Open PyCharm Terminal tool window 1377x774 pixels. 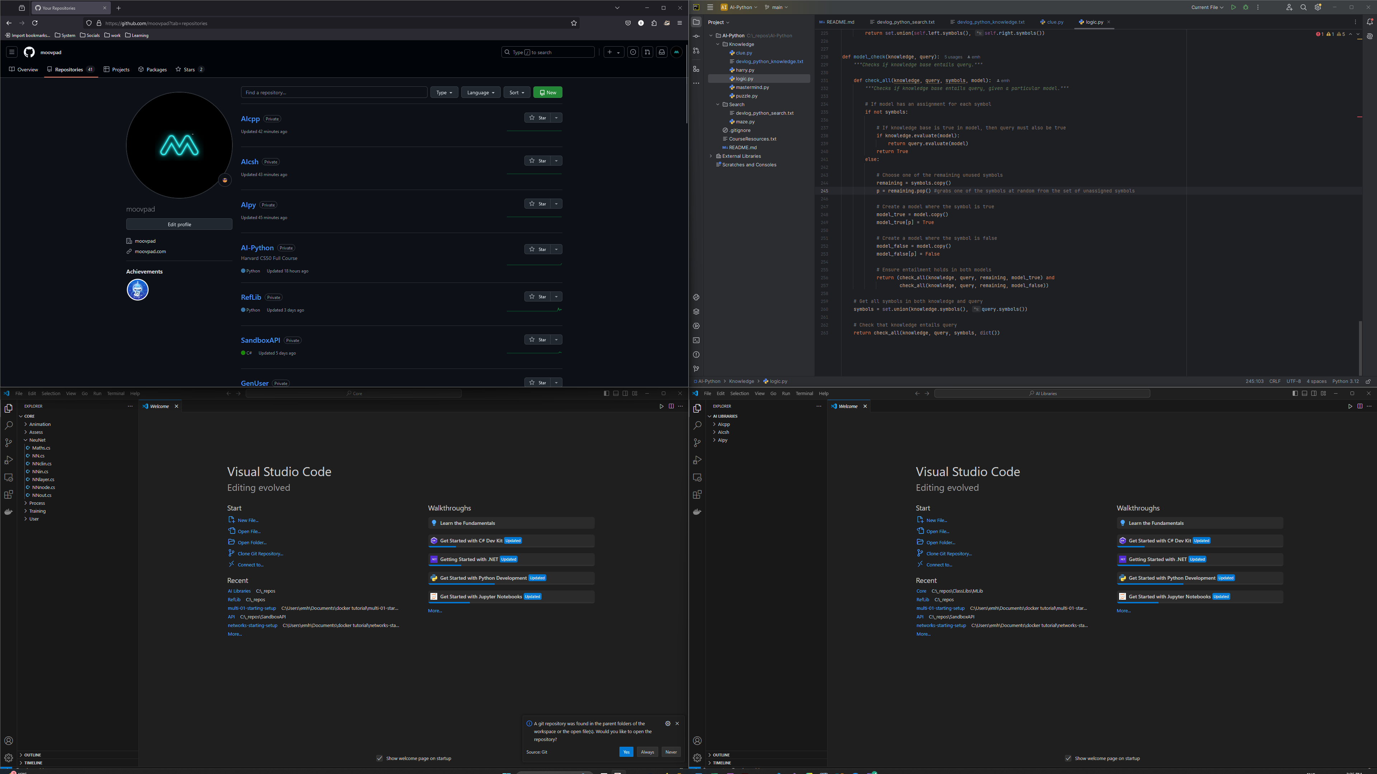click(696, 340)
